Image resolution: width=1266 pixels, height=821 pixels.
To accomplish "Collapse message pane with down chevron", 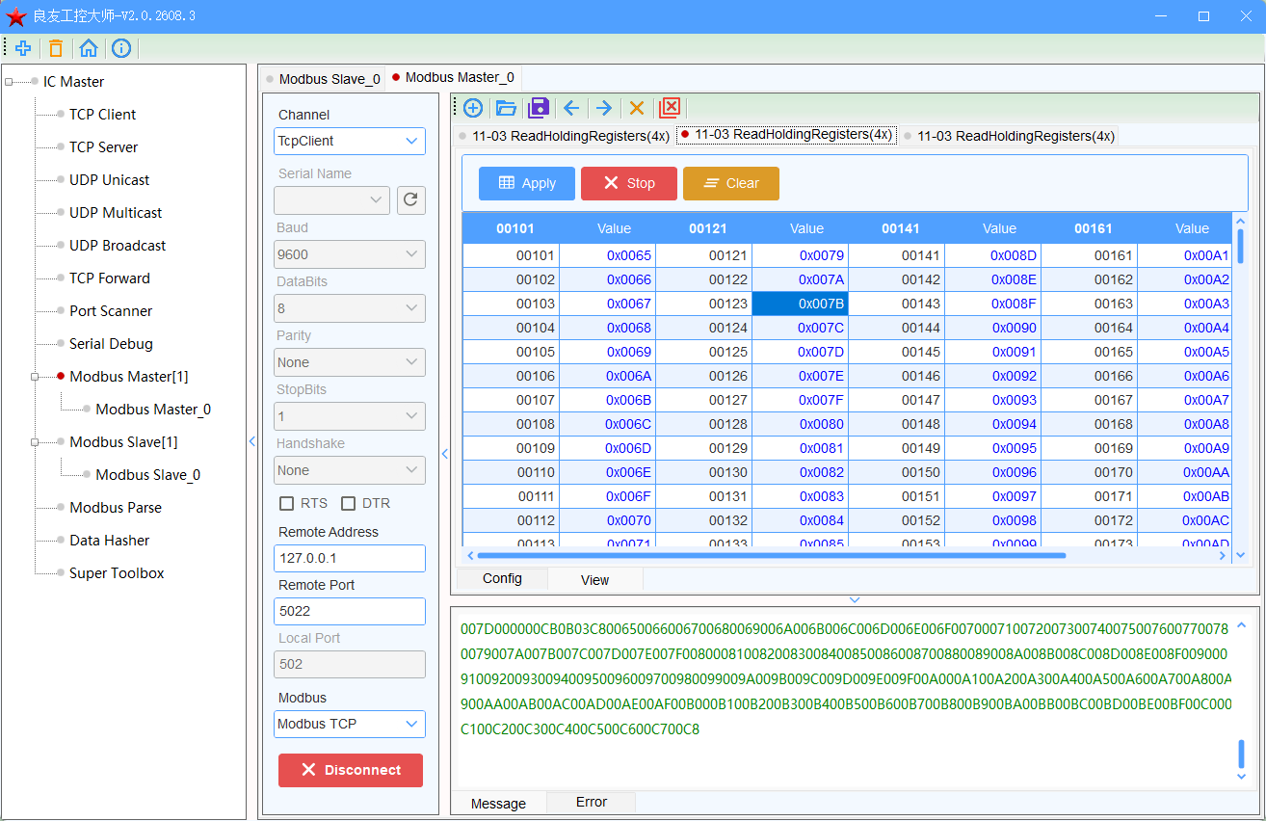I will click(855, 600).
